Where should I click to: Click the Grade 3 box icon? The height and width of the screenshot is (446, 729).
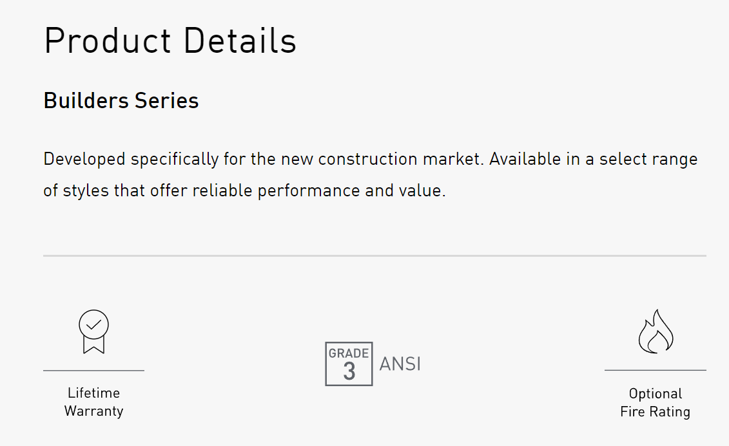pos(349,364)
